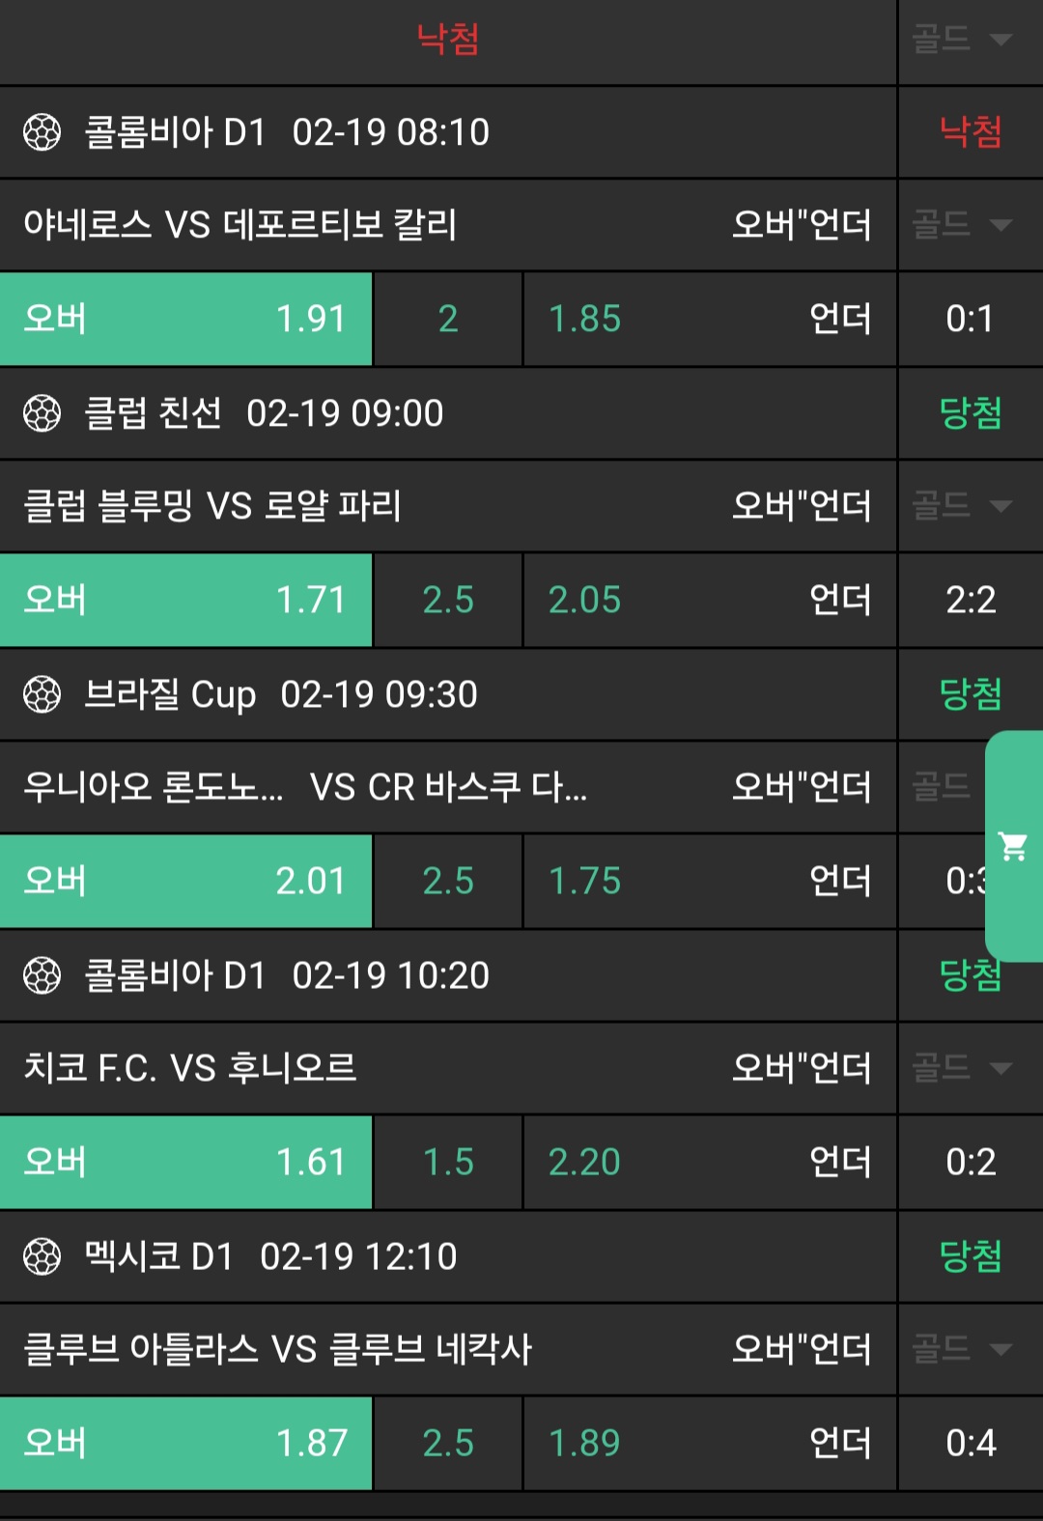This screenshot has width=1043, height=1521.
Task: Select 오버 1.61 for 치코 F.C. match
Action: 185,1162
